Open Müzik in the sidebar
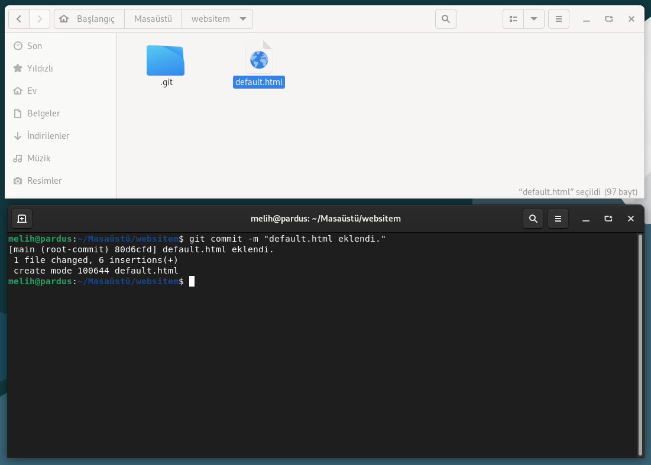This screenshot has width=651, height=465. [60, 158]
